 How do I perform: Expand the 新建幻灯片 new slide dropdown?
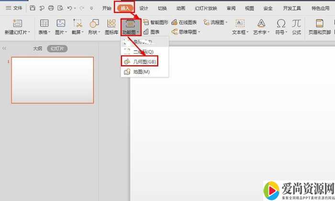18,32
